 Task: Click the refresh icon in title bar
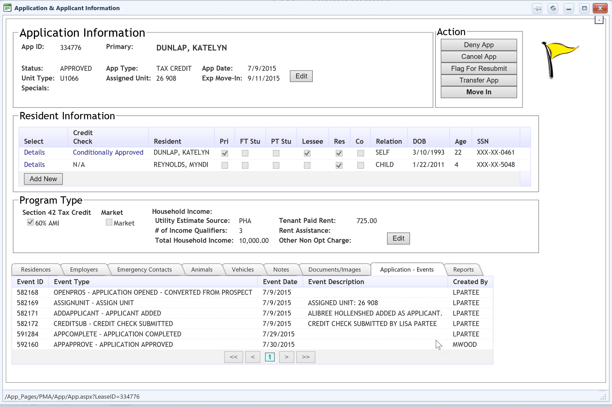point(553,8)
